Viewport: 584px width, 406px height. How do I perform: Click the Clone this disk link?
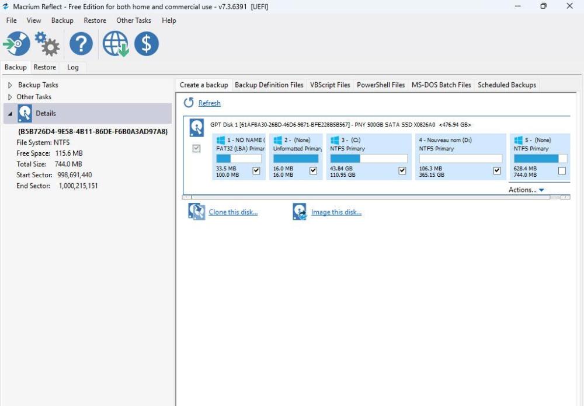233,212
